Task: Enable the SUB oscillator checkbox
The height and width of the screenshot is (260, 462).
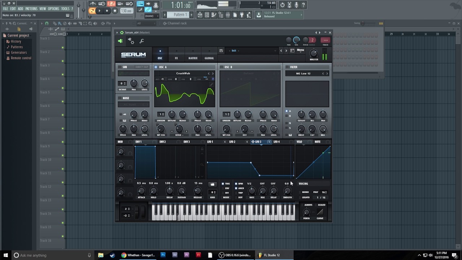Action: pos(119,67)
